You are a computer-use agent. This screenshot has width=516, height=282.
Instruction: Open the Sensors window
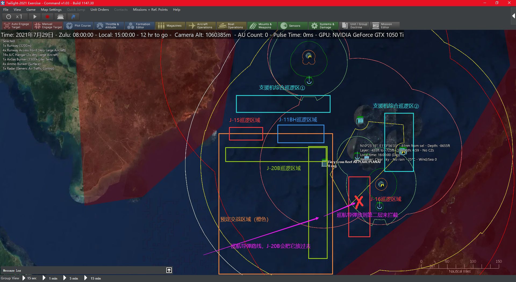point(293,26)
